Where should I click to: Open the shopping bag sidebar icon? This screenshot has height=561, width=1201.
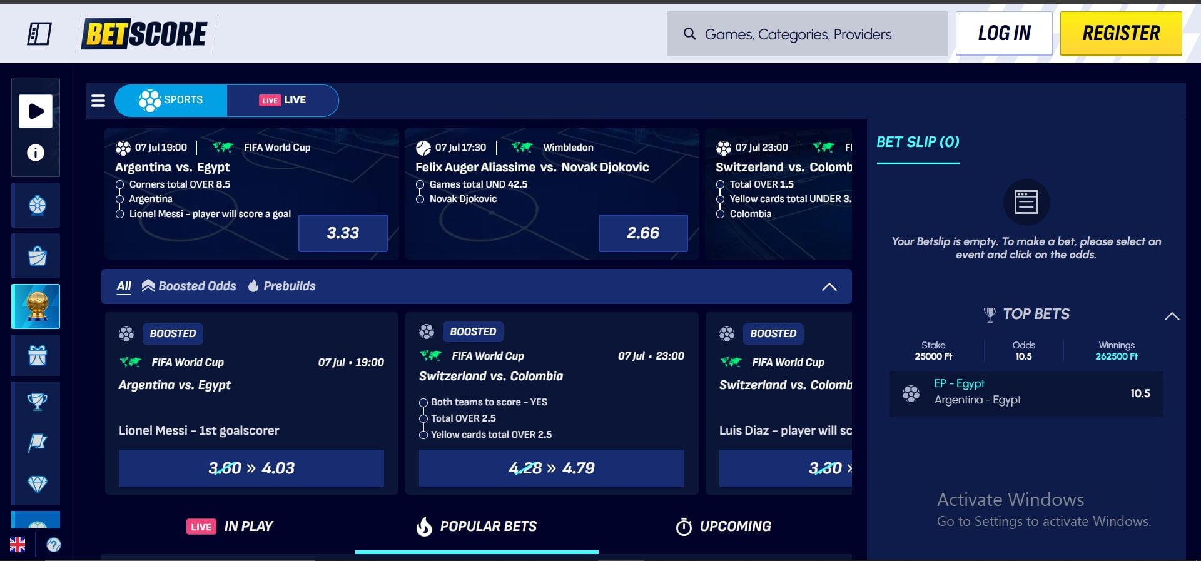pos(37,256)
